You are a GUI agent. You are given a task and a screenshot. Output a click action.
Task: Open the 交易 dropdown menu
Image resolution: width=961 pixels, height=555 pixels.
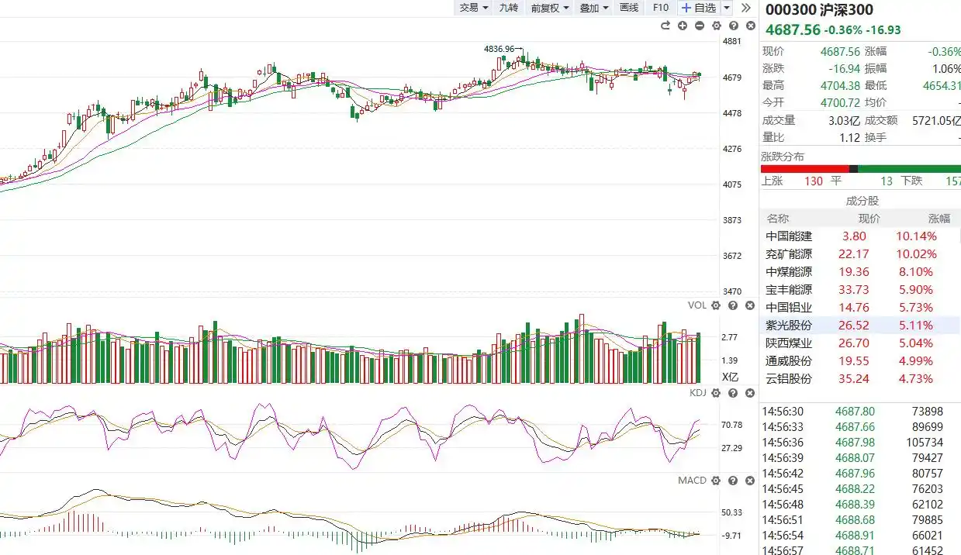(473, 8)
